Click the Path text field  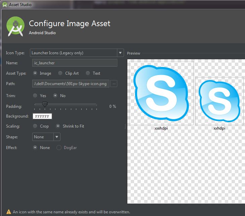(x=71, y=84)
